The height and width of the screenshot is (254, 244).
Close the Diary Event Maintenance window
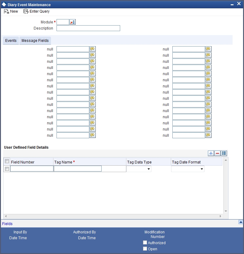(239, 4)
